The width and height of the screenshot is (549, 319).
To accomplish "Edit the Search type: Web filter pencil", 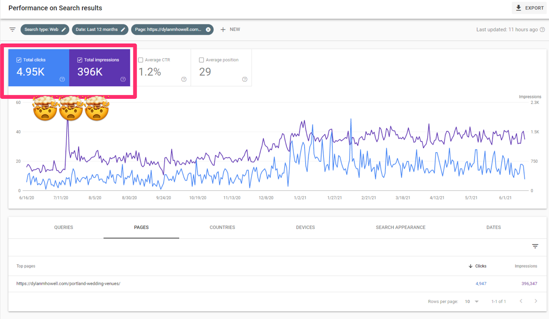I will [x=63, y=29].
